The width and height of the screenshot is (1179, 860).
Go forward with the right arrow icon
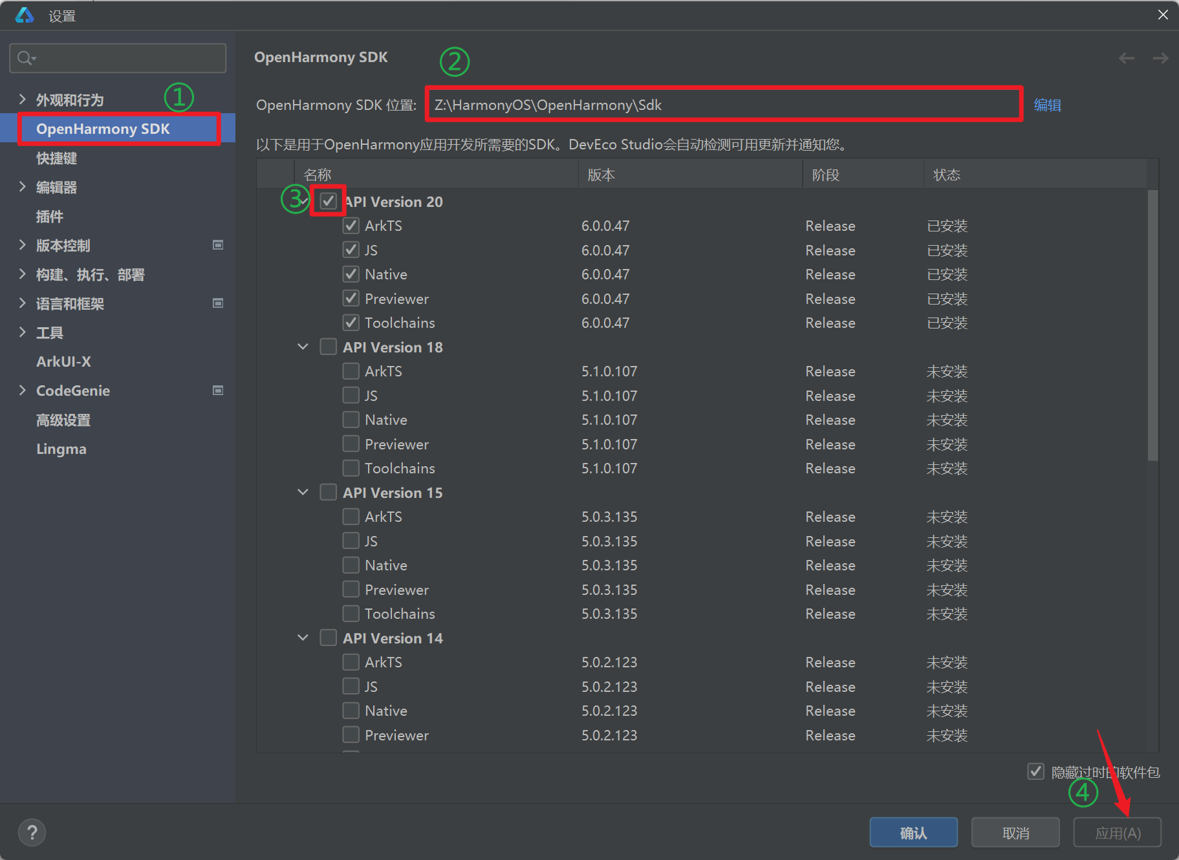pyautogui.click(x=1160, y=58)
